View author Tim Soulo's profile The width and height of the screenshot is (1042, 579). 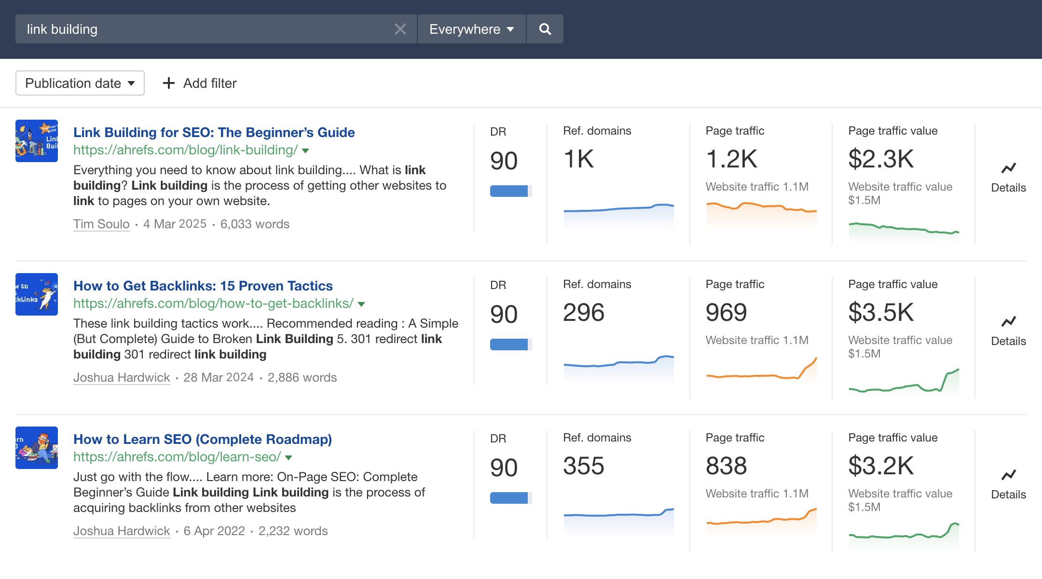(x=101, y=224)
